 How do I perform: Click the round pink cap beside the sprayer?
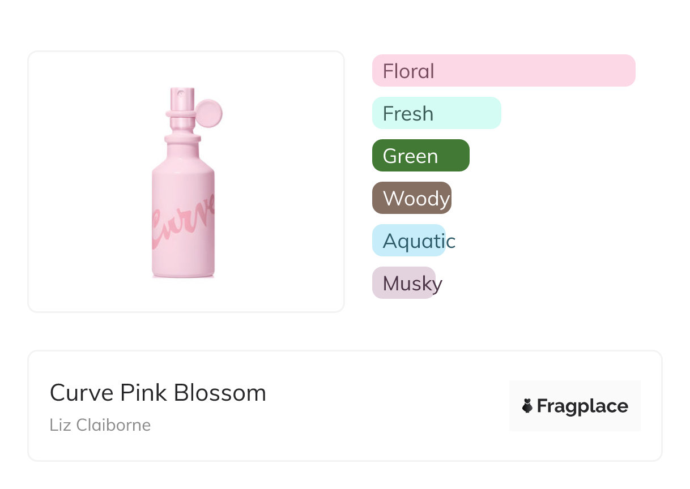208,113
